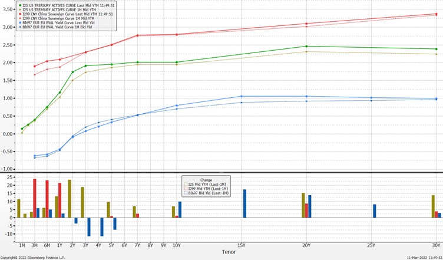Click the negative blue change bar at 4Y
Viewport: 443px width, 260px height.
click(x=102, y=227)
